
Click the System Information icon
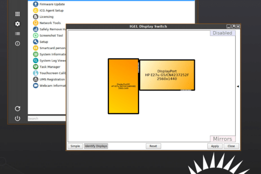click(x=35, y=54)
